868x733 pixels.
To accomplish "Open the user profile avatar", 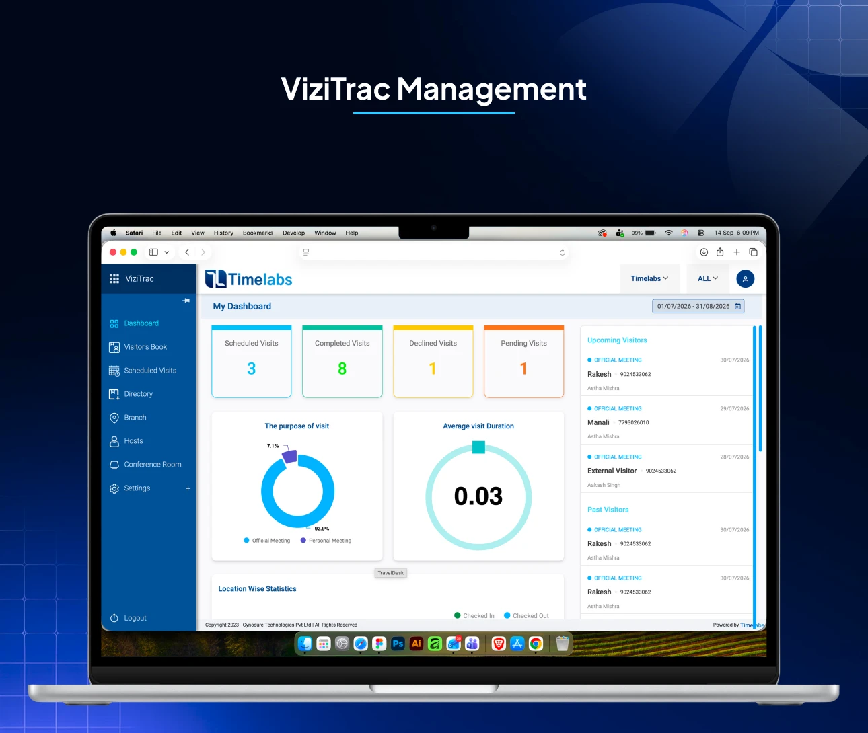I will point(746,279).
